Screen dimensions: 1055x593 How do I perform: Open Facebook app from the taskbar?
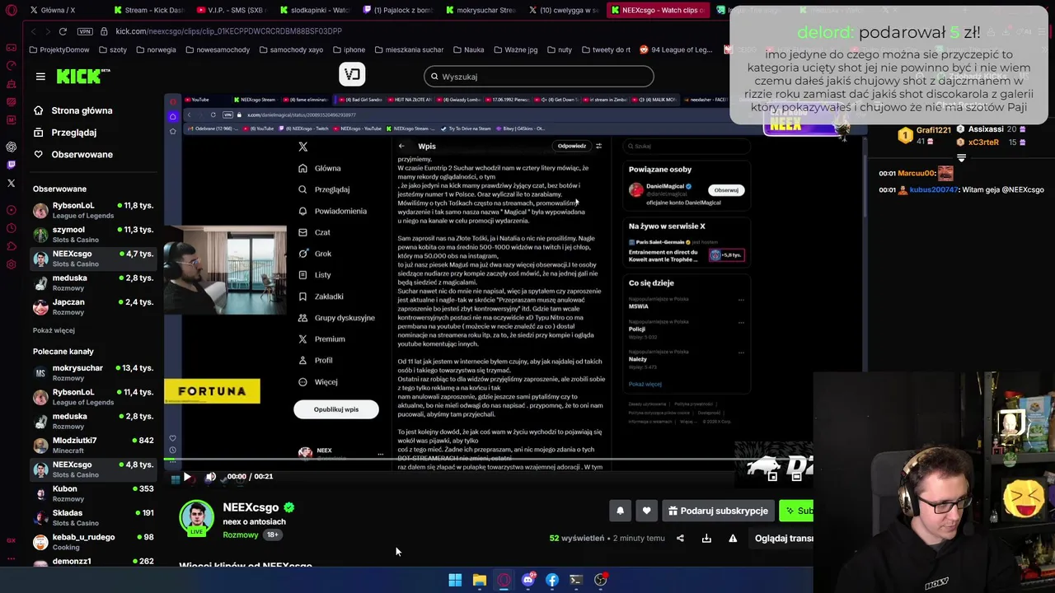551,580
